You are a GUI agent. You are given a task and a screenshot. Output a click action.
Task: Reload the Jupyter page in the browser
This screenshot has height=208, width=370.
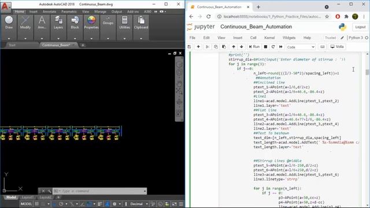(208, 17)
